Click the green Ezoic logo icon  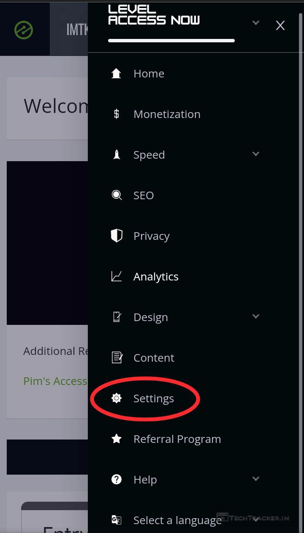(24, 30)
